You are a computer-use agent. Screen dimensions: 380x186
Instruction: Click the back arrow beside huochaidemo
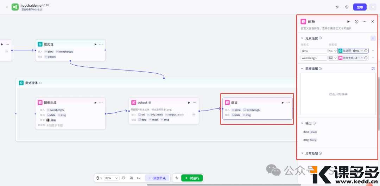pos(7,7)
